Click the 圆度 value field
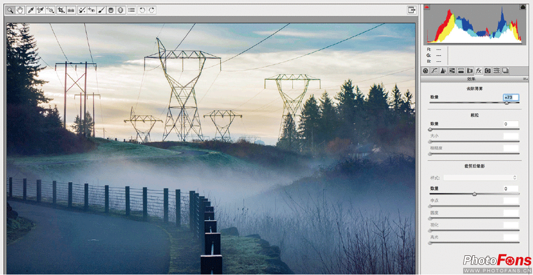Viewport: 533px width, 275px height. [x=511, y=213]
